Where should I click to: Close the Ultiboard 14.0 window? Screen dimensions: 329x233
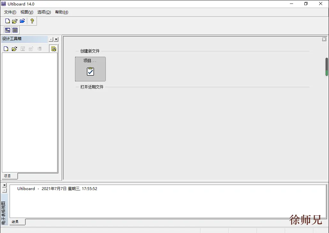[321, 4]
